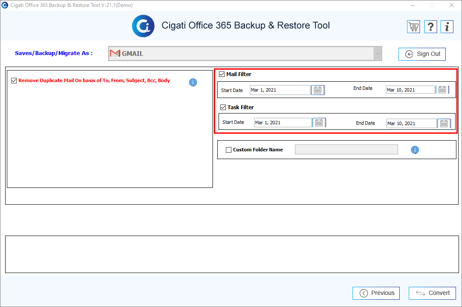The image size is (462, 307).
Task: Click the Sign Out button
Action: (x=422, y=54)
